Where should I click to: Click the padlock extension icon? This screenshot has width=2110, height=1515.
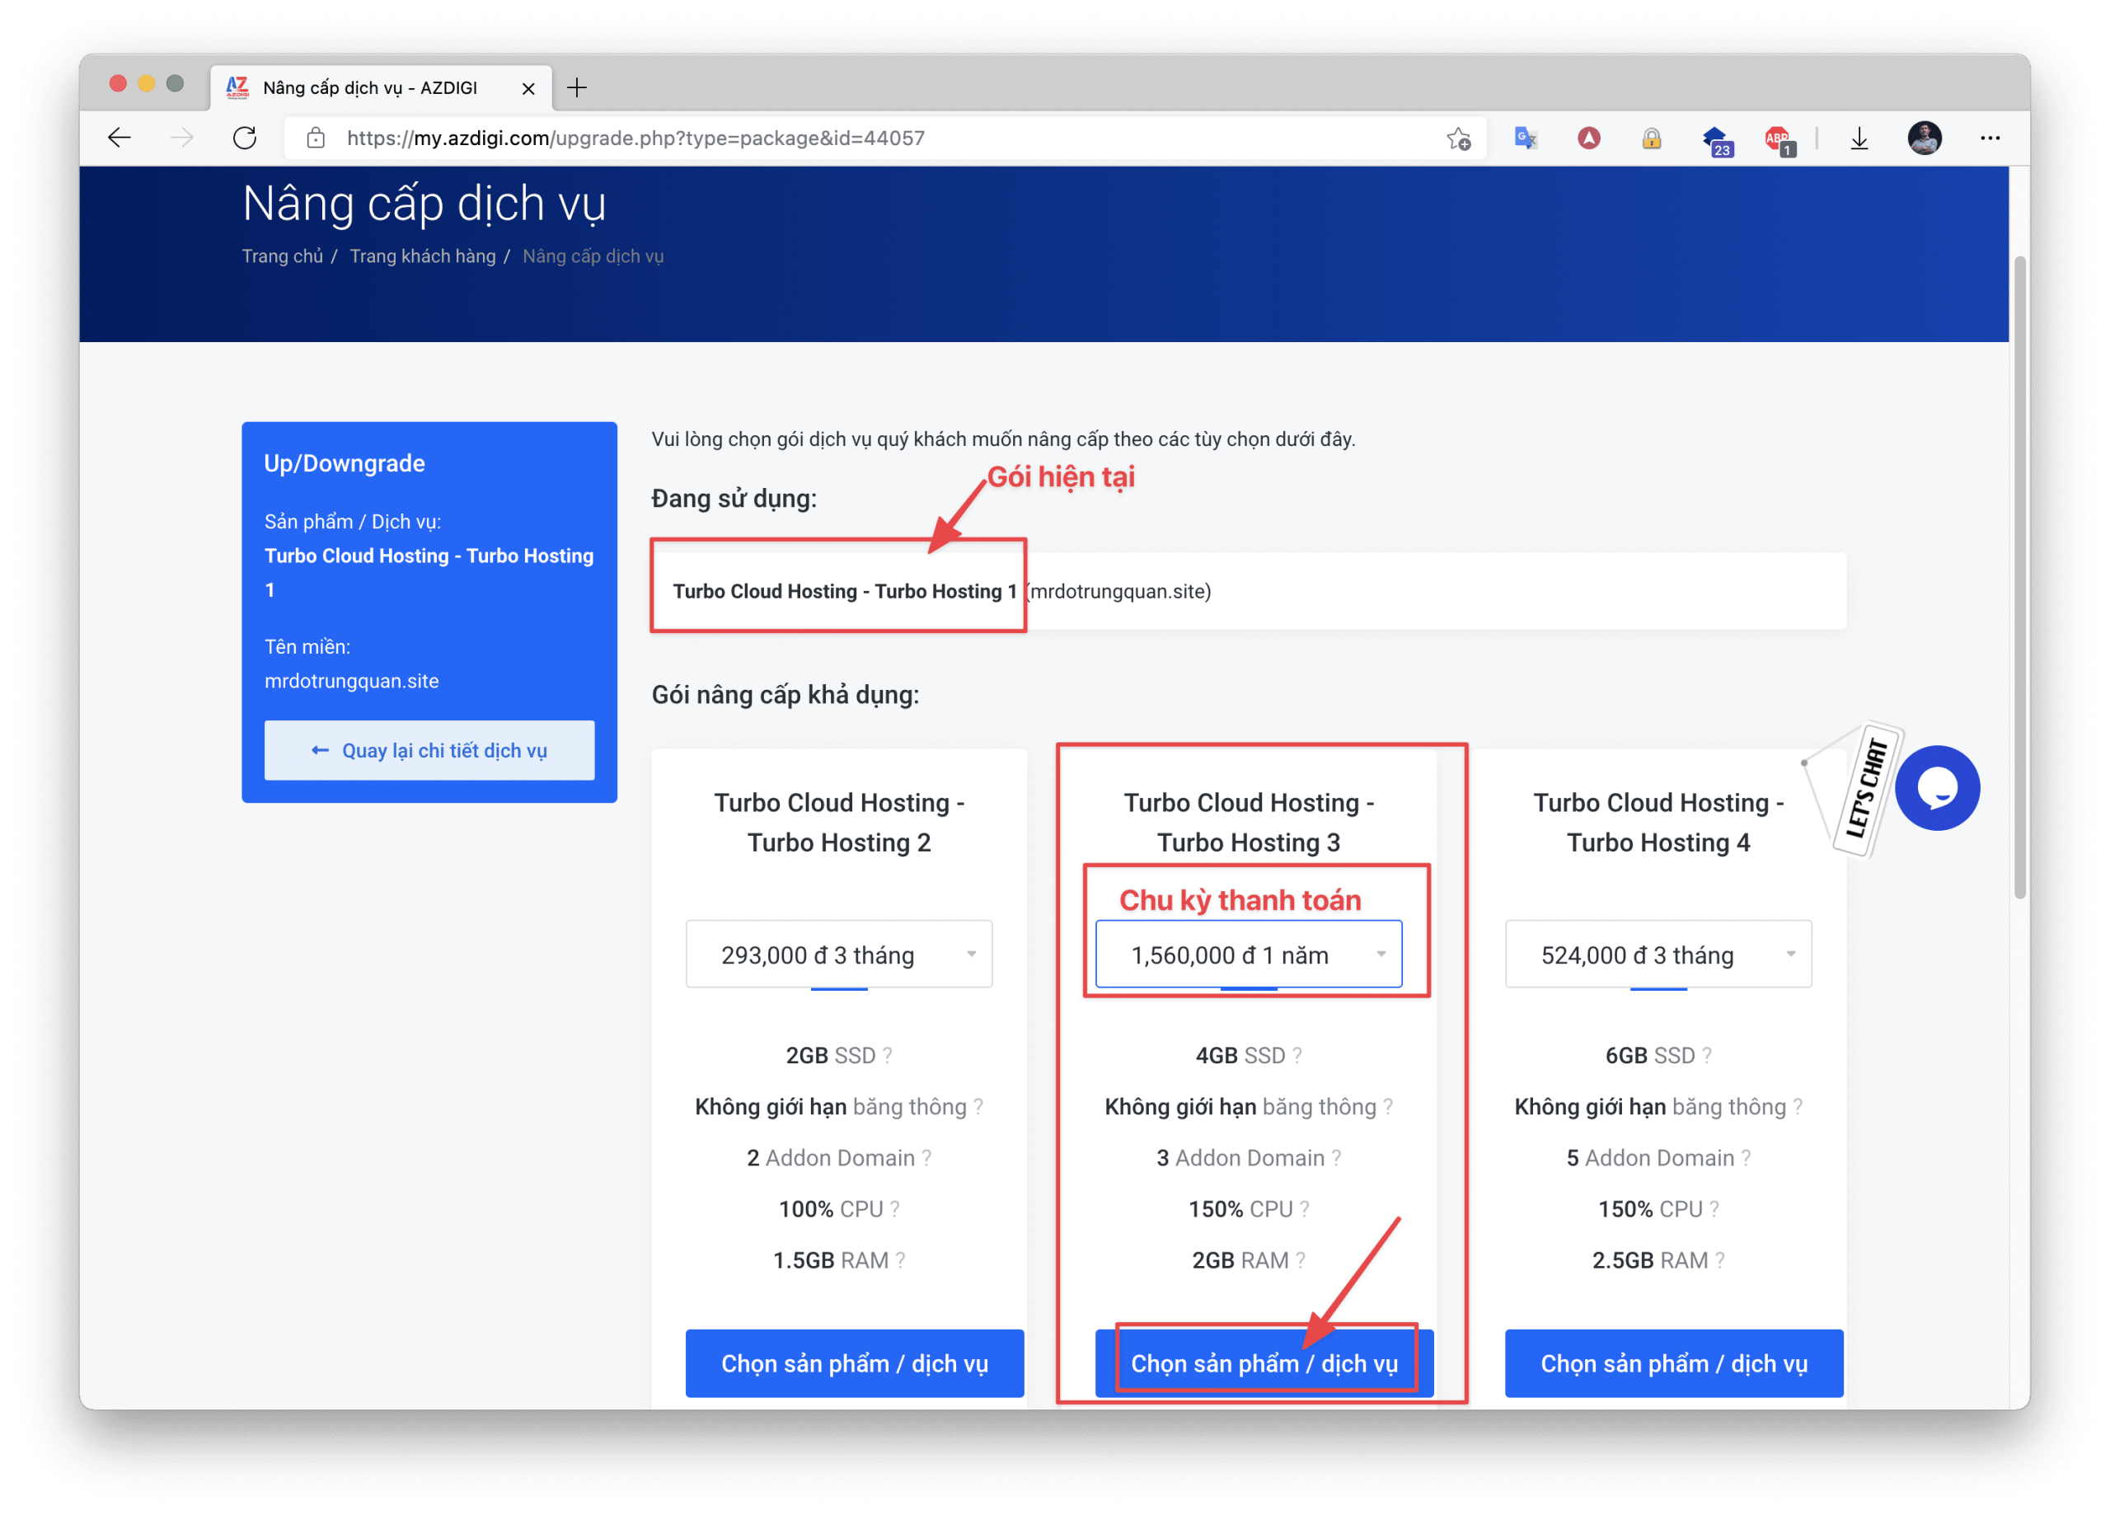pos(1652,138)
